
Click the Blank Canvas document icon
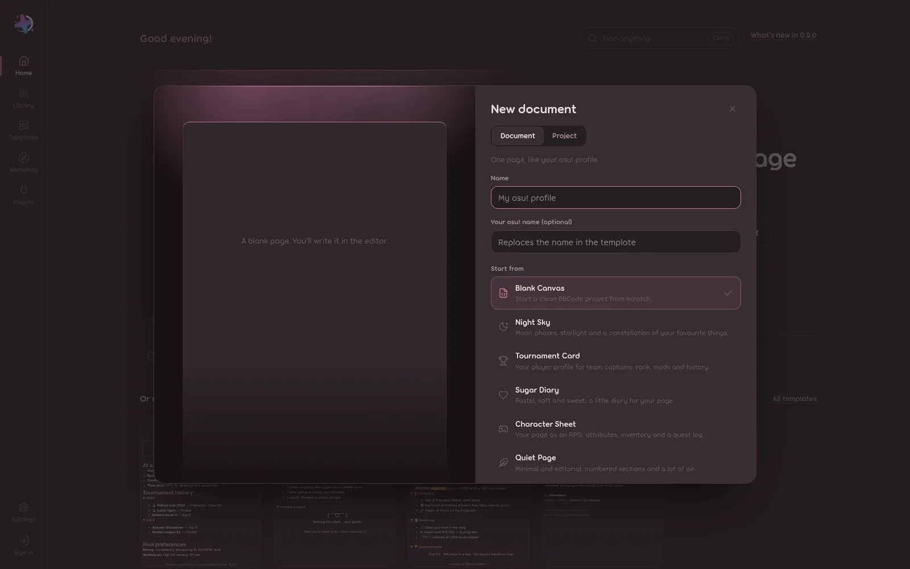coord(503,293)
